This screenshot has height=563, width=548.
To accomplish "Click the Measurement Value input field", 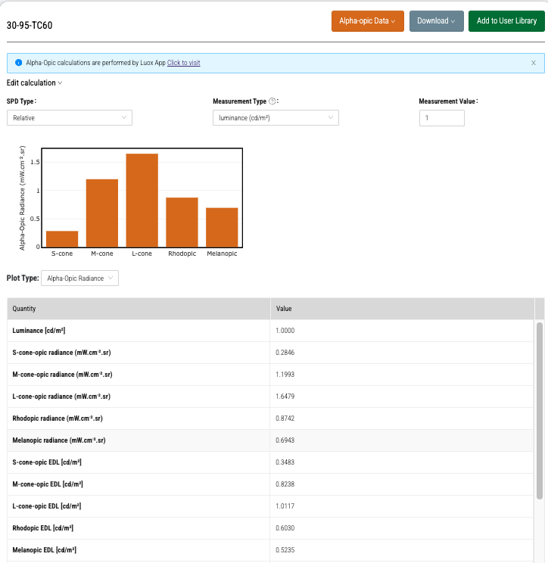I will 441,118.
